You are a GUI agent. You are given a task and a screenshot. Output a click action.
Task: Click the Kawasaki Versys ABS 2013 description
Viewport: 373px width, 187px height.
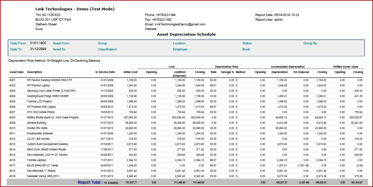click(x=42, y=176)
